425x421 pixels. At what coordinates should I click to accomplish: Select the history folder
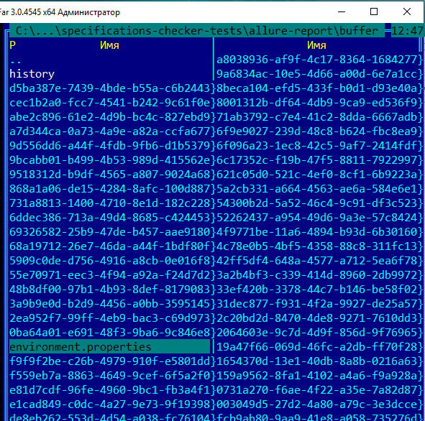32,74
